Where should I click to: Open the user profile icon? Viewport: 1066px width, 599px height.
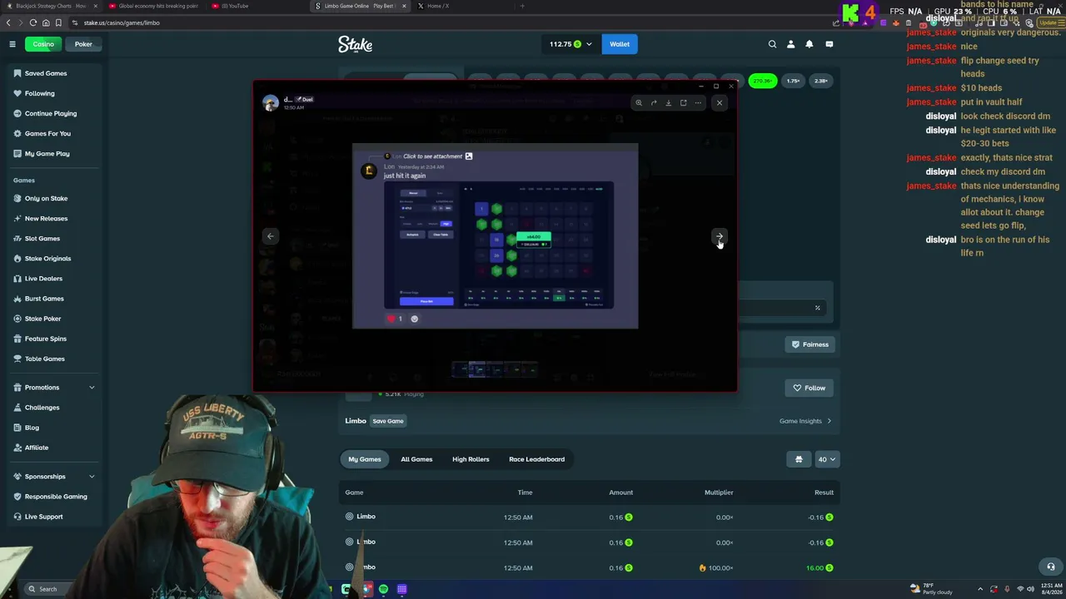click(790, 44)
